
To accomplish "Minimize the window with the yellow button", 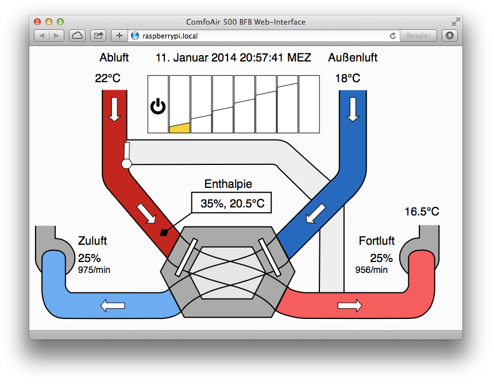I will pyautogui.click(x=49, y=22).
